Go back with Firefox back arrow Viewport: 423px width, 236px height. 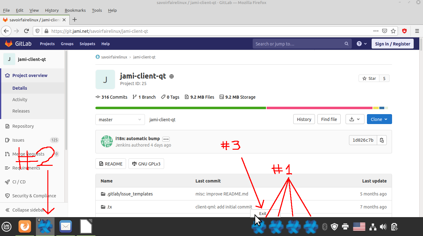coord(6,31)
